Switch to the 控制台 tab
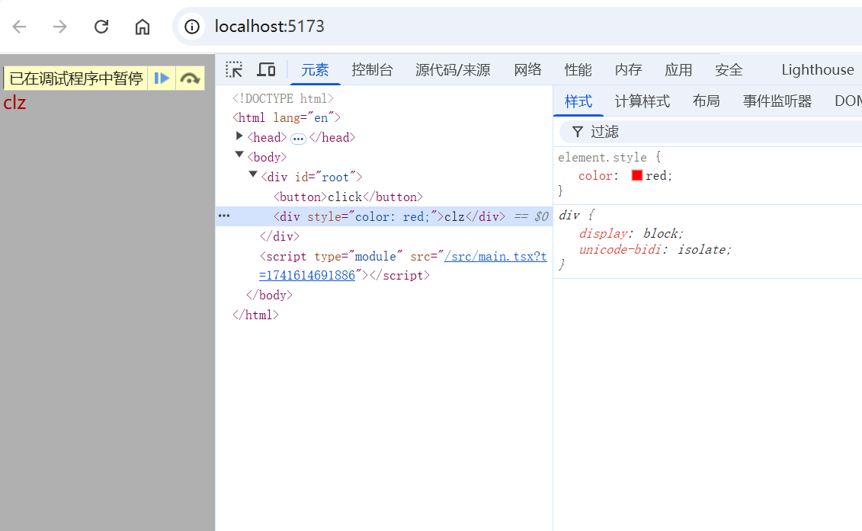Image resolution: width=862 pixels, height=531 pixels. (372, 70)
